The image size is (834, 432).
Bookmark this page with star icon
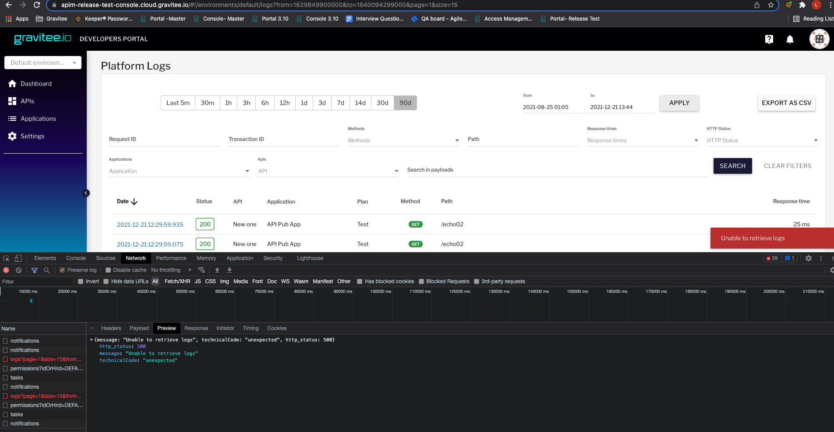771,5
